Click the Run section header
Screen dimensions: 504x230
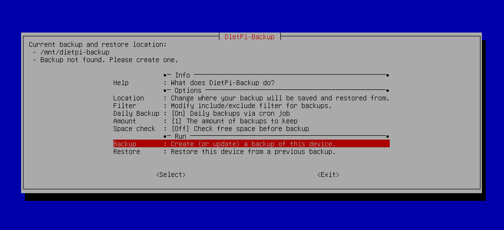click(x=180, y=136)
